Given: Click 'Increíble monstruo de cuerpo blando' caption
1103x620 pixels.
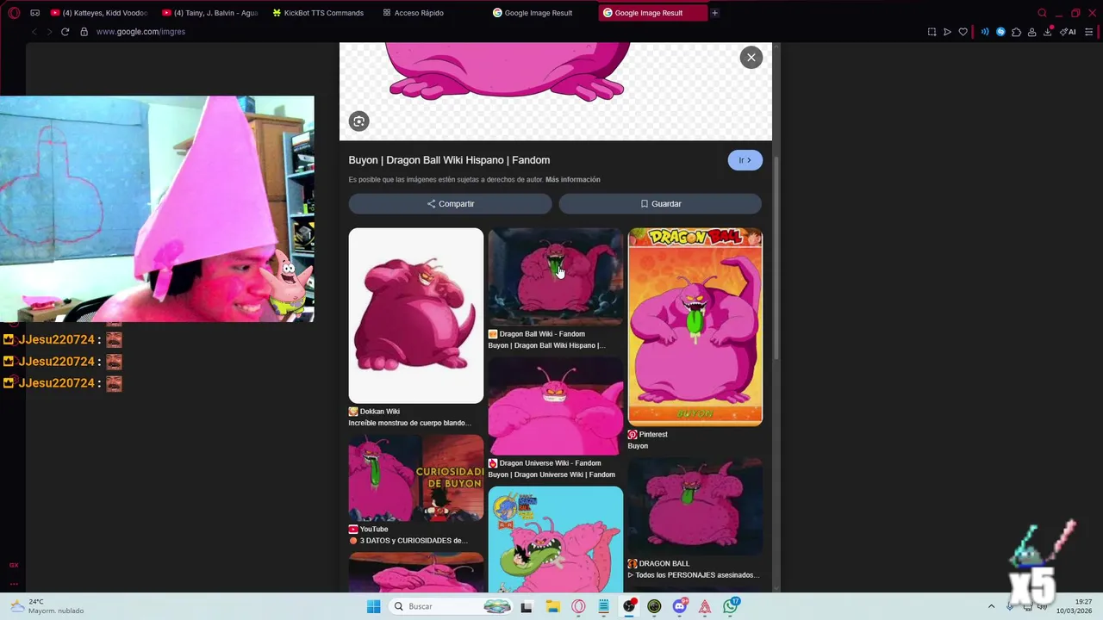Looking at the screenshot, I should 409,423.
